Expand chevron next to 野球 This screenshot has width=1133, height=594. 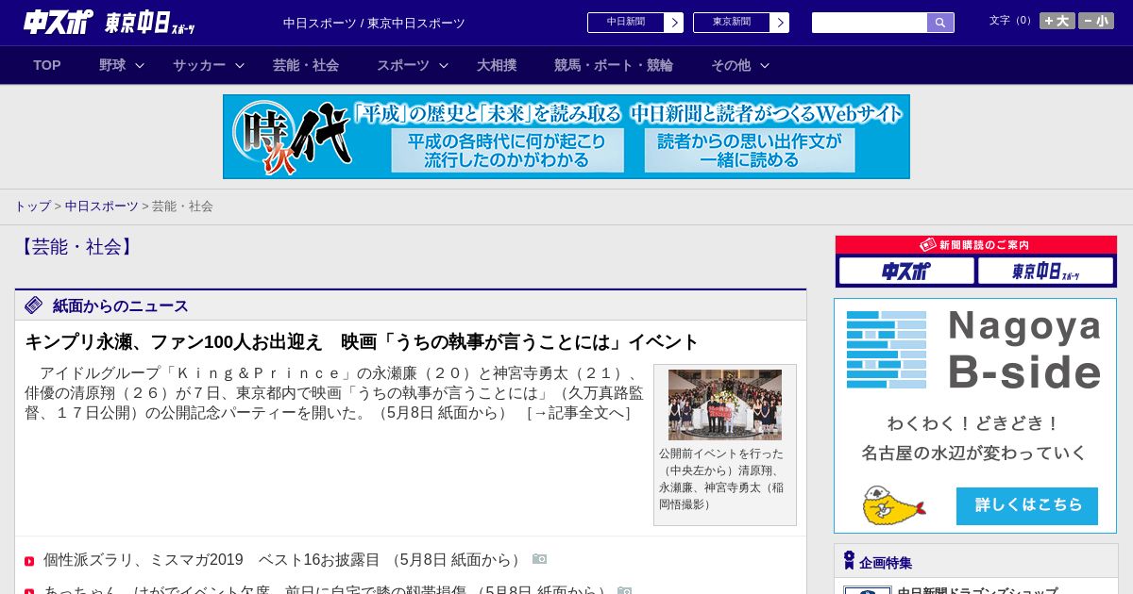point(140,65)
